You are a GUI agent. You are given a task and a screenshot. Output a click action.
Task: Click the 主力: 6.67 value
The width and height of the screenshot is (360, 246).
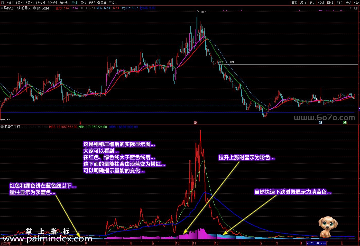[x=63, y=8]
